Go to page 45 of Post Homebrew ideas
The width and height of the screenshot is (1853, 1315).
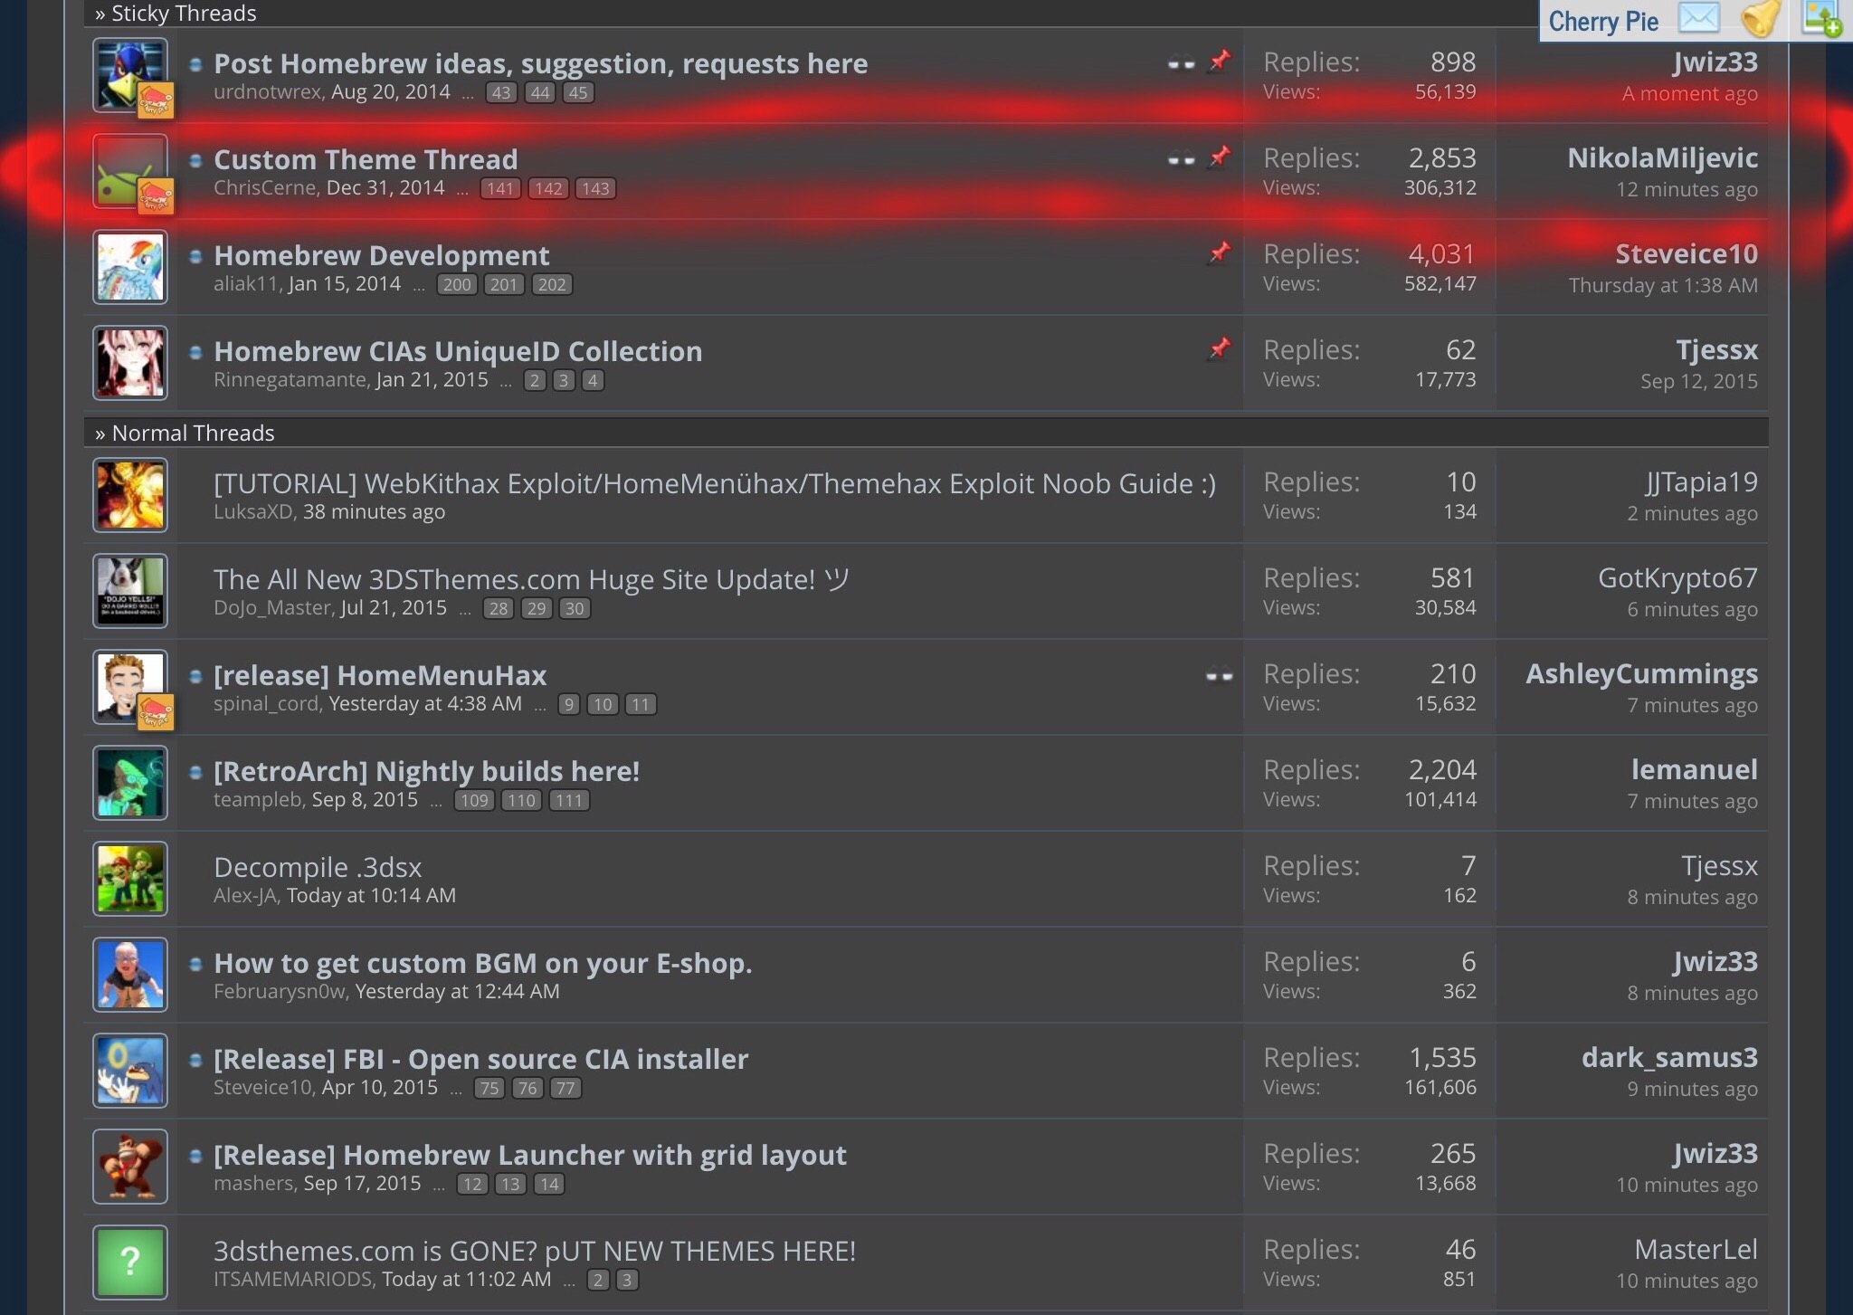[x=578, y=92]
